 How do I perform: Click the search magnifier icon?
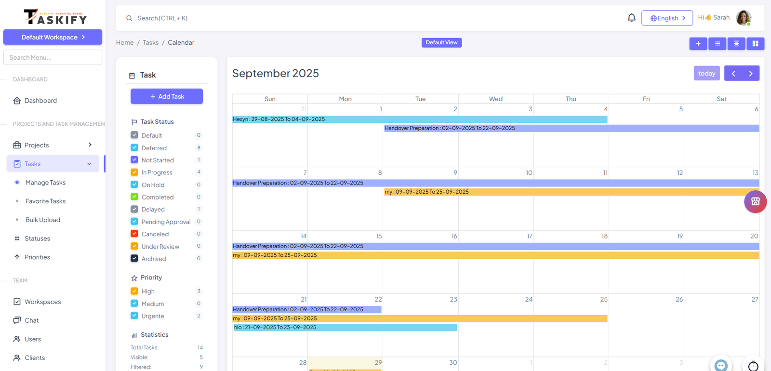(129, 18)
